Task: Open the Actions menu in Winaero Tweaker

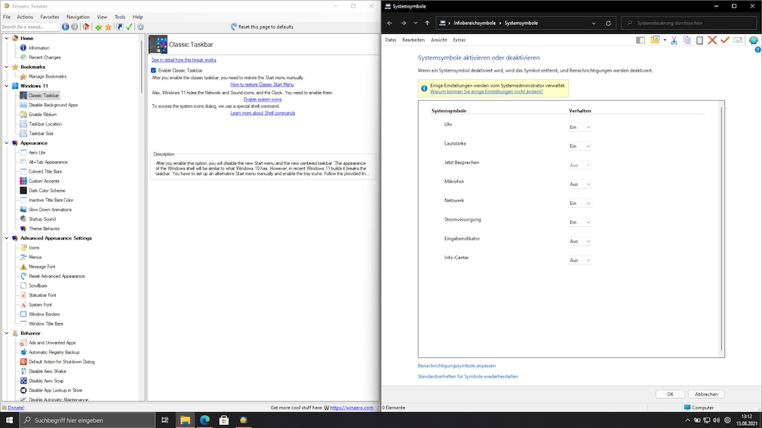Action: 25,17
